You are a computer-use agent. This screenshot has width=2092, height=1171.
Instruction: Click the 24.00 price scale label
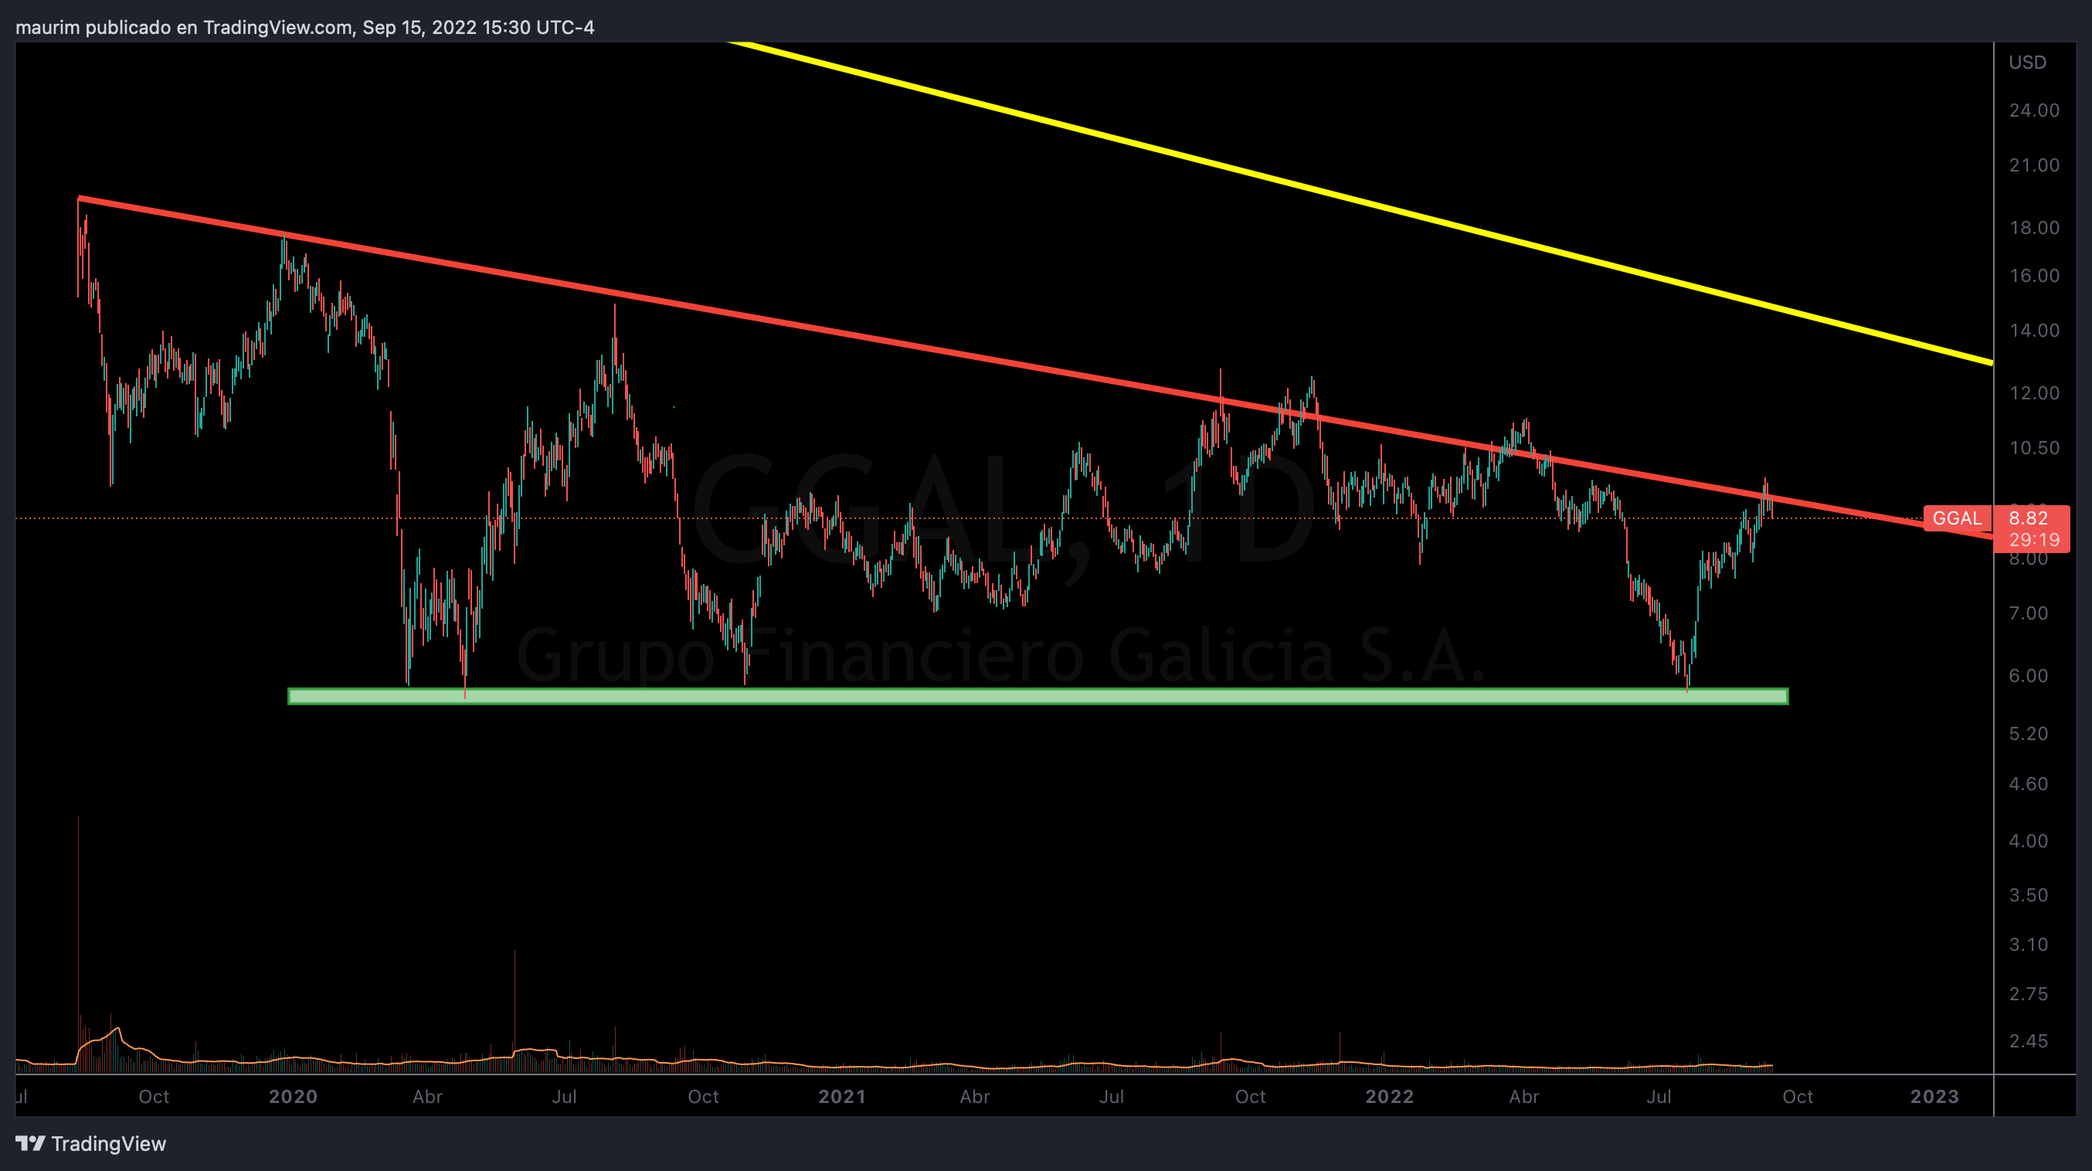point(2033,110)
